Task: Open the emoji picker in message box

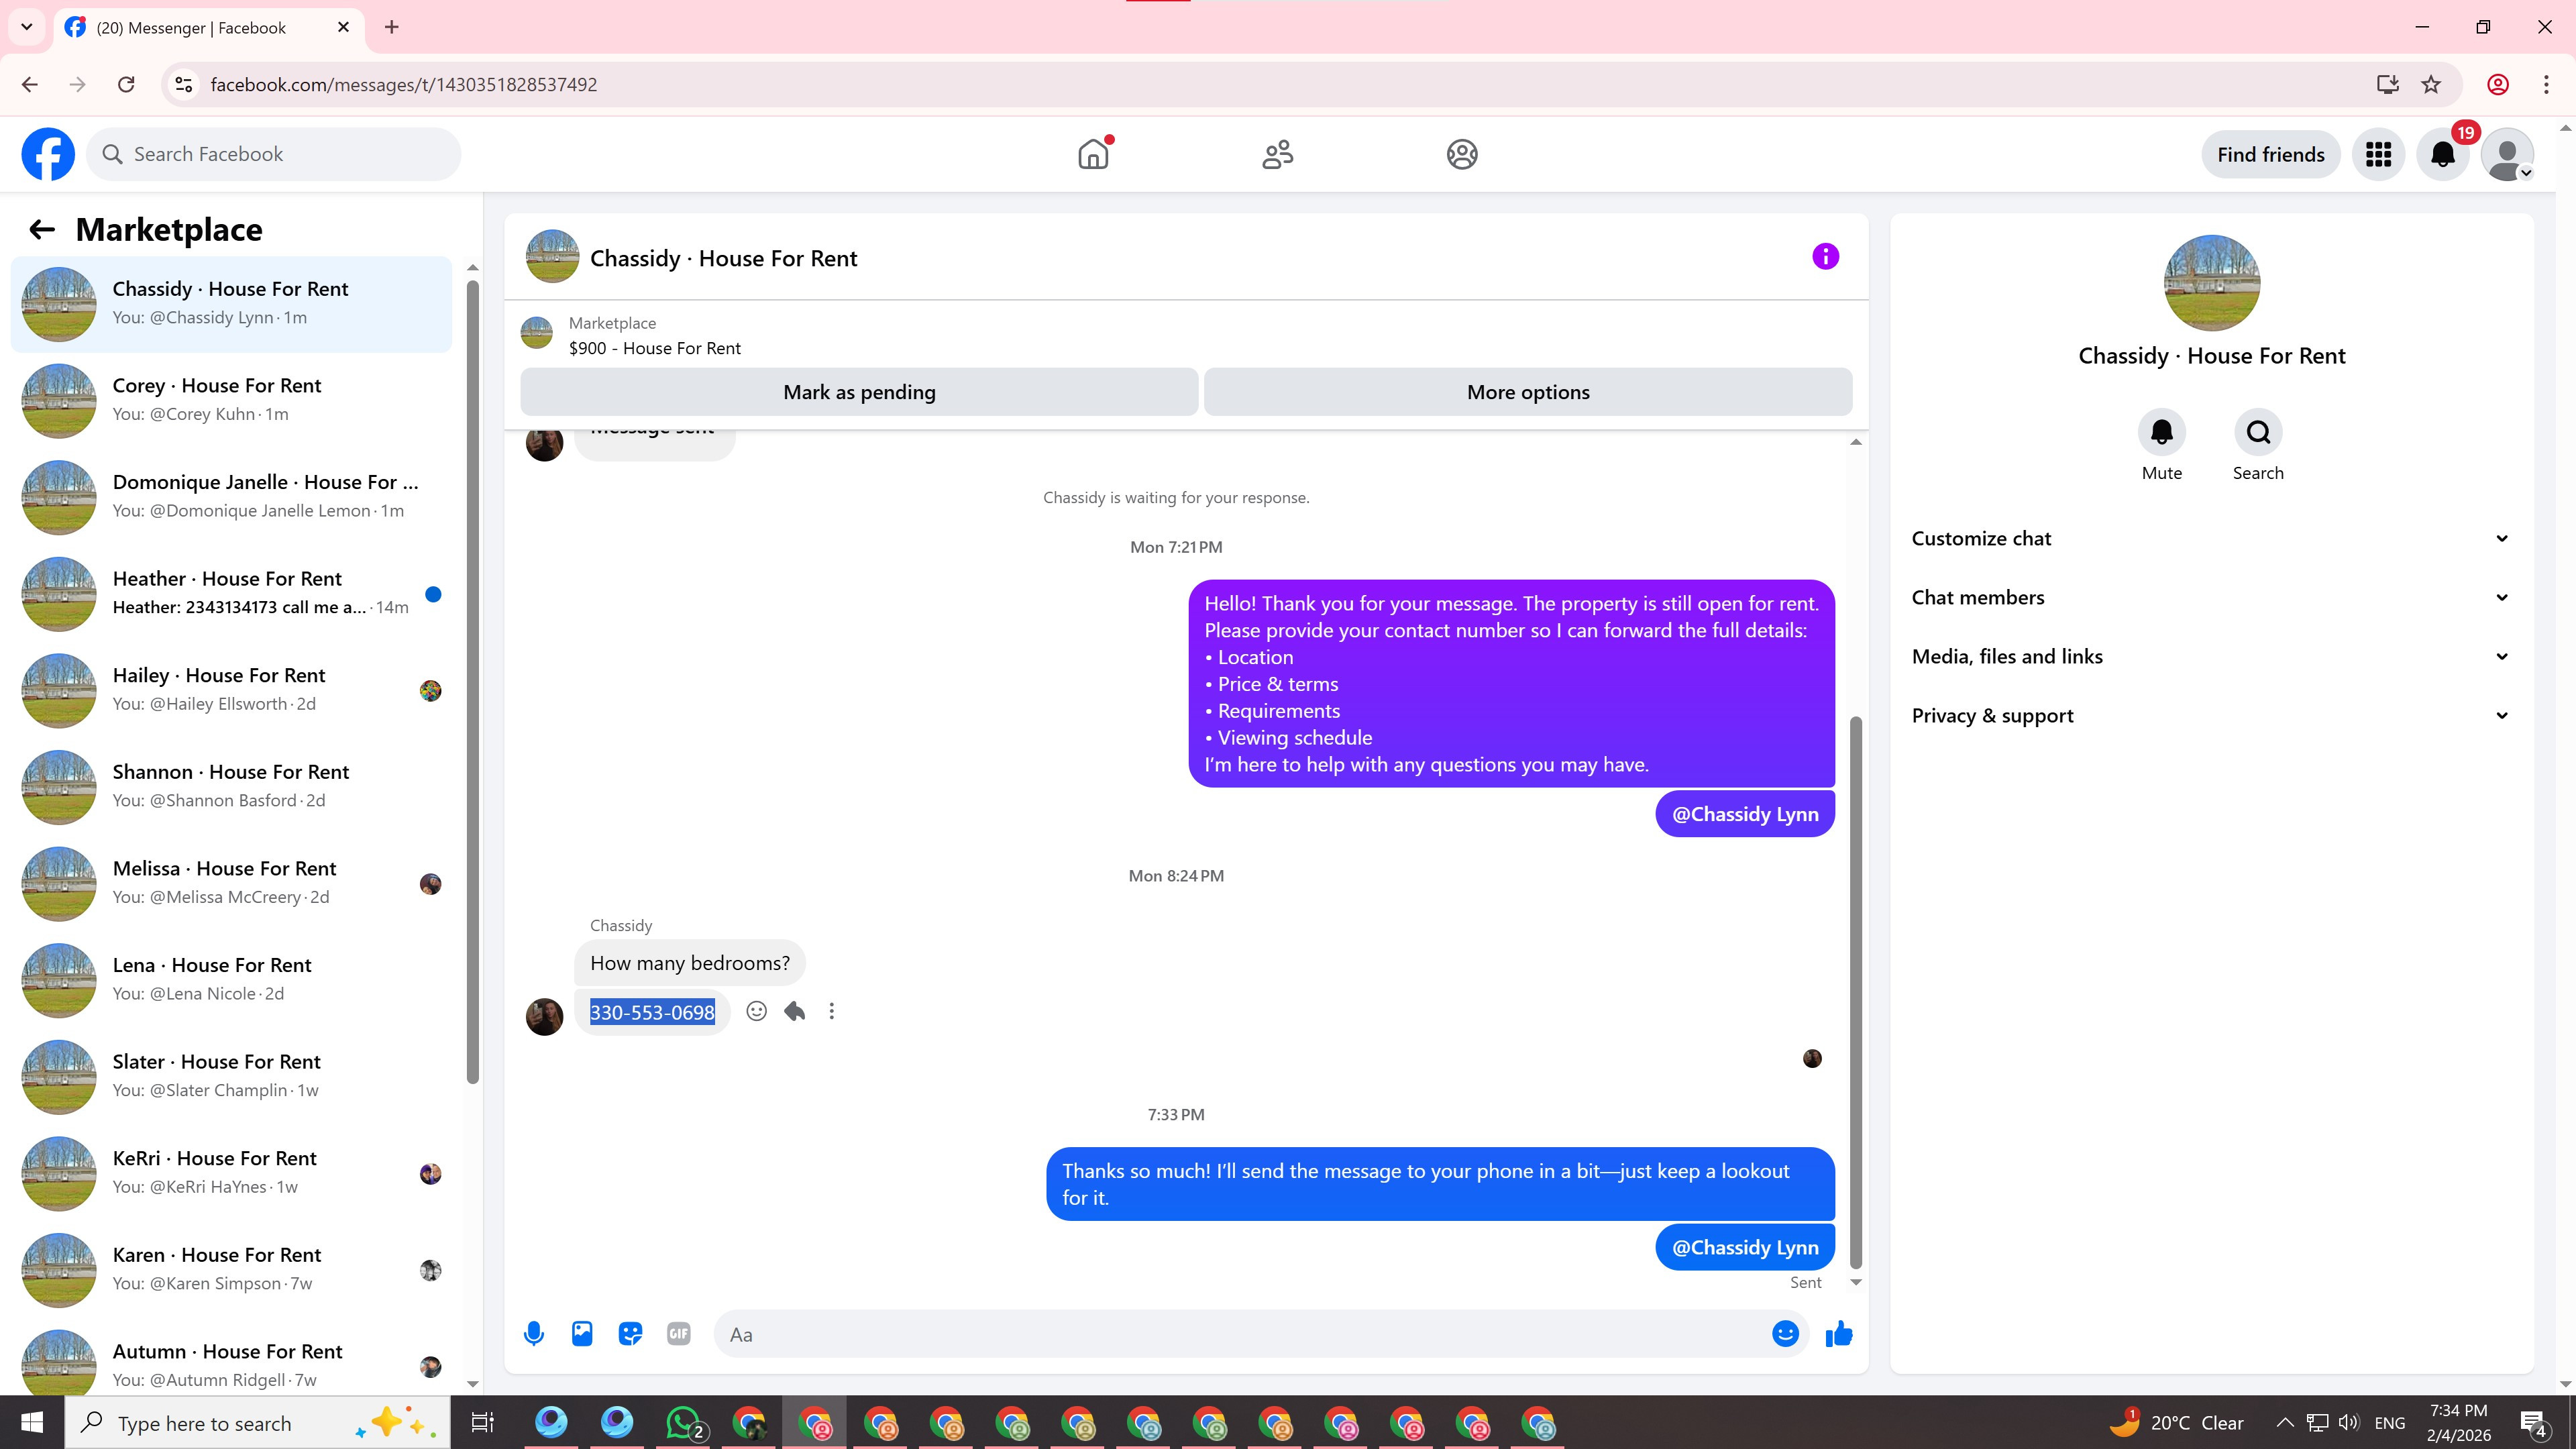Action: coord(1785,1333)
